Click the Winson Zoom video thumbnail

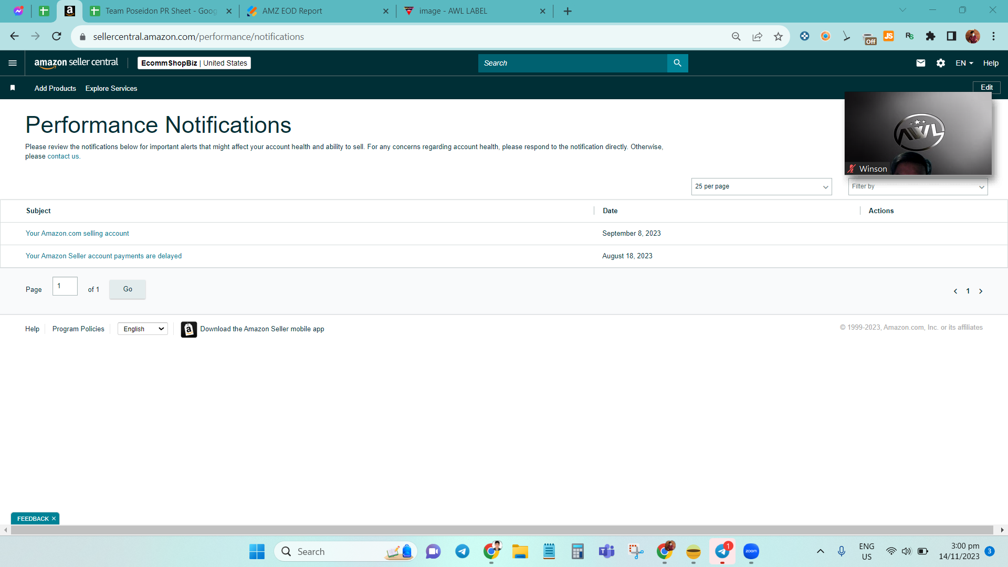click(x=918, y=133)
